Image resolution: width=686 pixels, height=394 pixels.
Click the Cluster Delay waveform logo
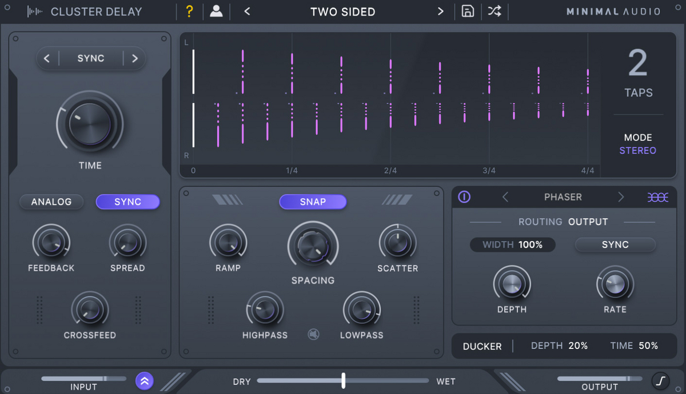[35, 11]
